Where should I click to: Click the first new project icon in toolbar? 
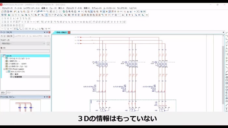(2, 11)
